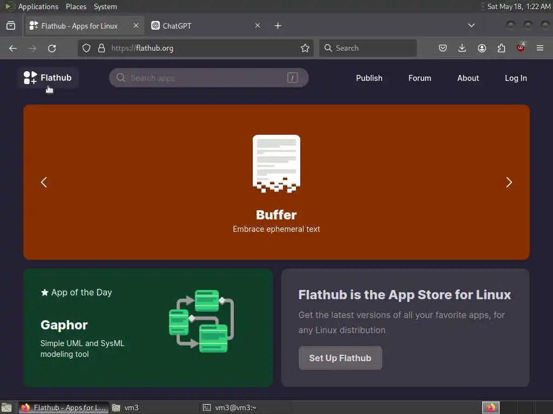Click the show desktop icon in the taskbar

click(x=6, y=408)
